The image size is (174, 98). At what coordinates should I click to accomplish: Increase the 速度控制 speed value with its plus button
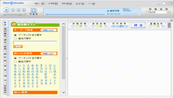[x=105, y=26]
